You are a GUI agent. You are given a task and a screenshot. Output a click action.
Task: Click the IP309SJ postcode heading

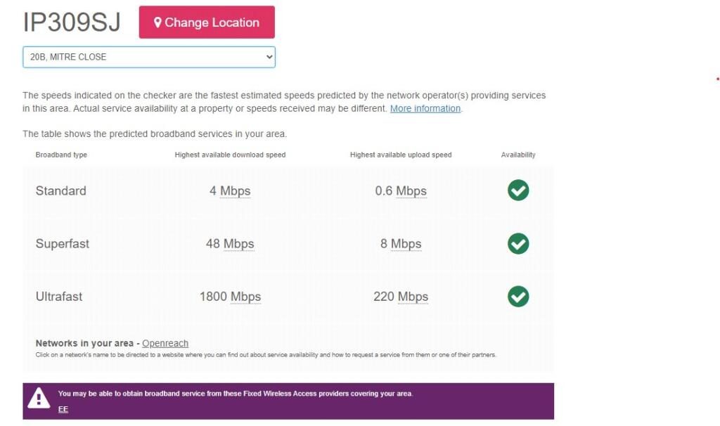pyautogui.click(x=72, y=22)
